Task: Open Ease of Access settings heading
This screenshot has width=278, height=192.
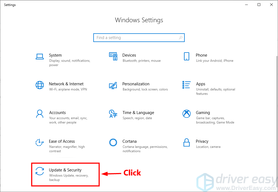Action: click(x=62, y=141)
